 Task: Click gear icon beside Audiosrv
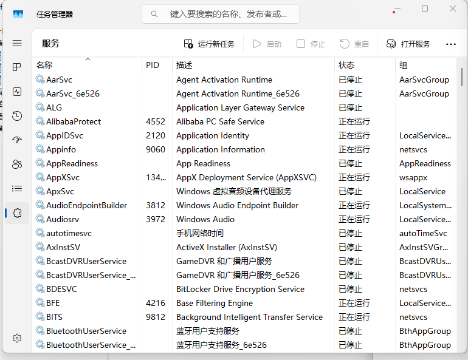click(x=40, y=219)
